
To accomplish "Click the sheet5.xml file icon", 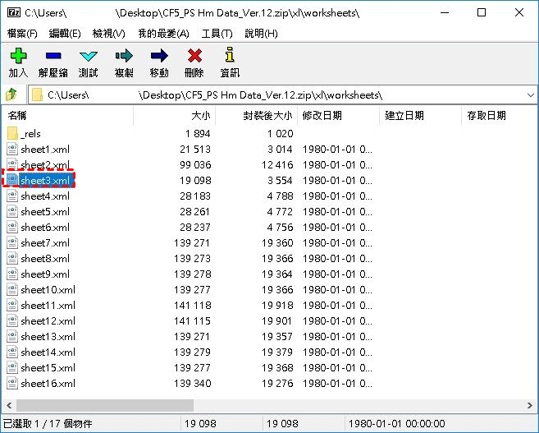I will pyautogui.click(x=12, y=212).
